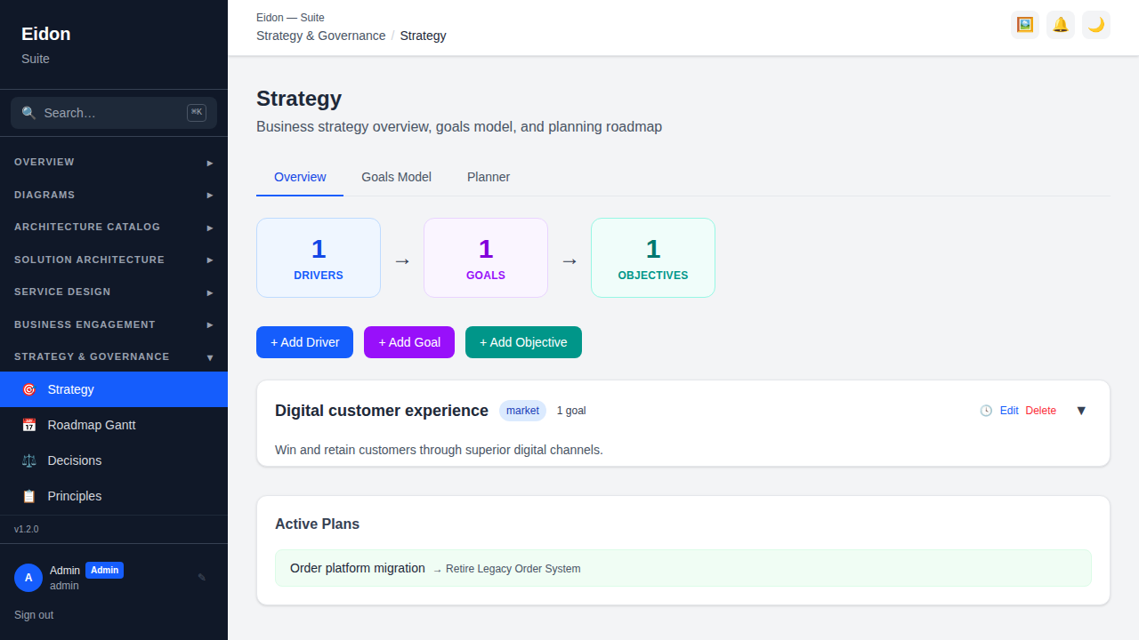Click + Add Driver button
Image resolution: width=1139 pixels, height=640 pixels.
click(304, 342)
